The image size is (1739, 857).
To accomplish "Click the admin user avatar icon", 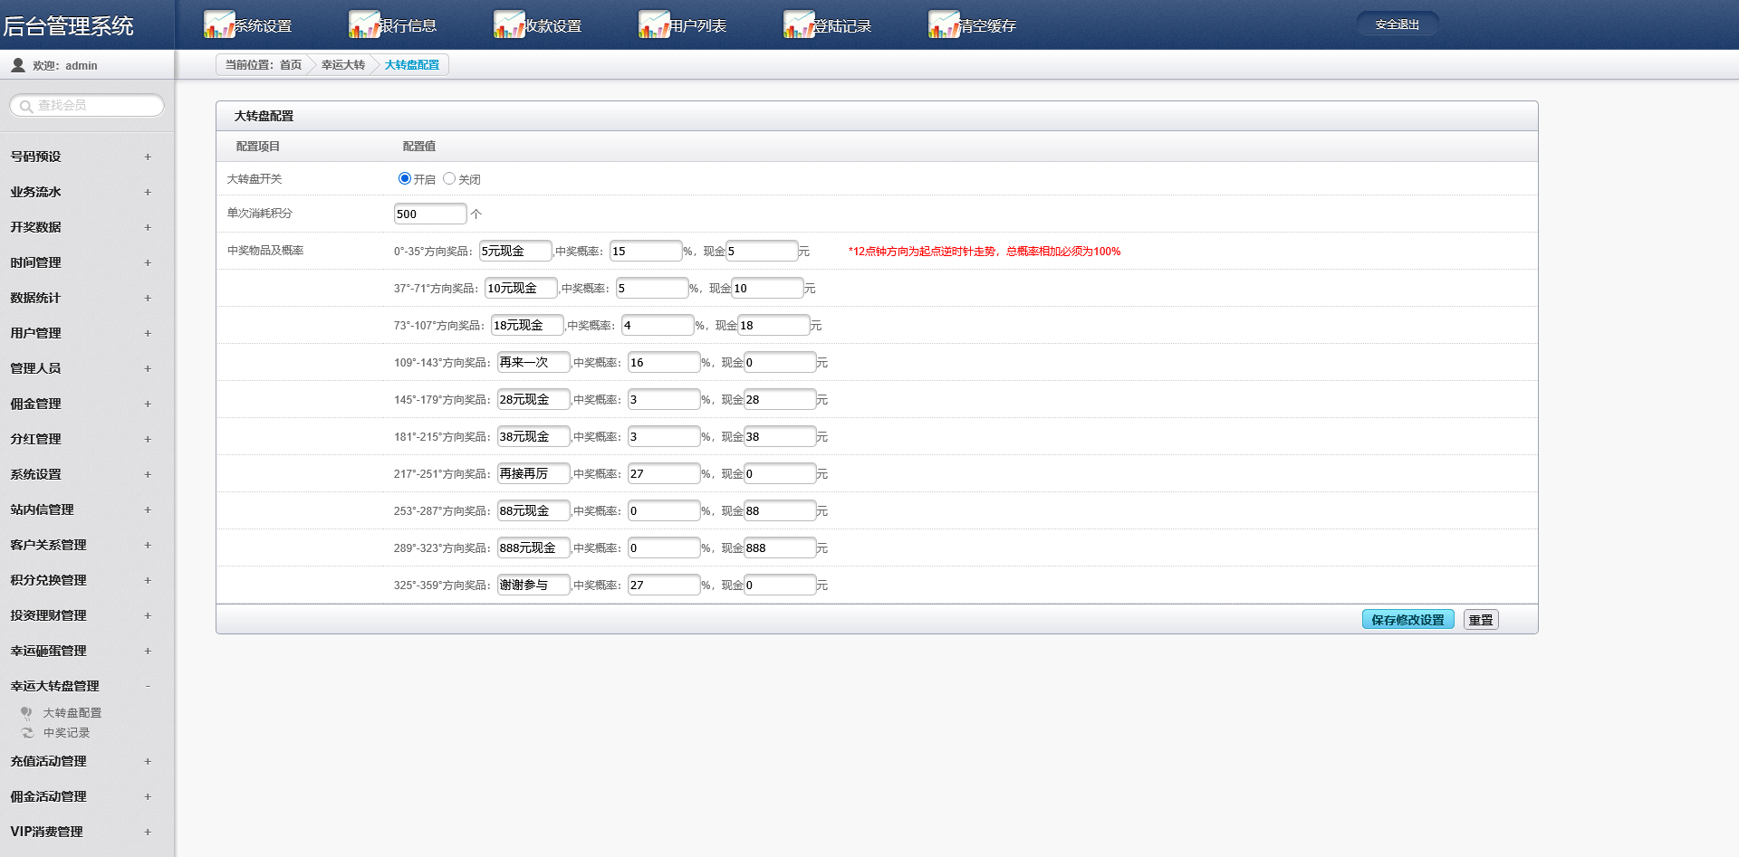I will [17, 65].
